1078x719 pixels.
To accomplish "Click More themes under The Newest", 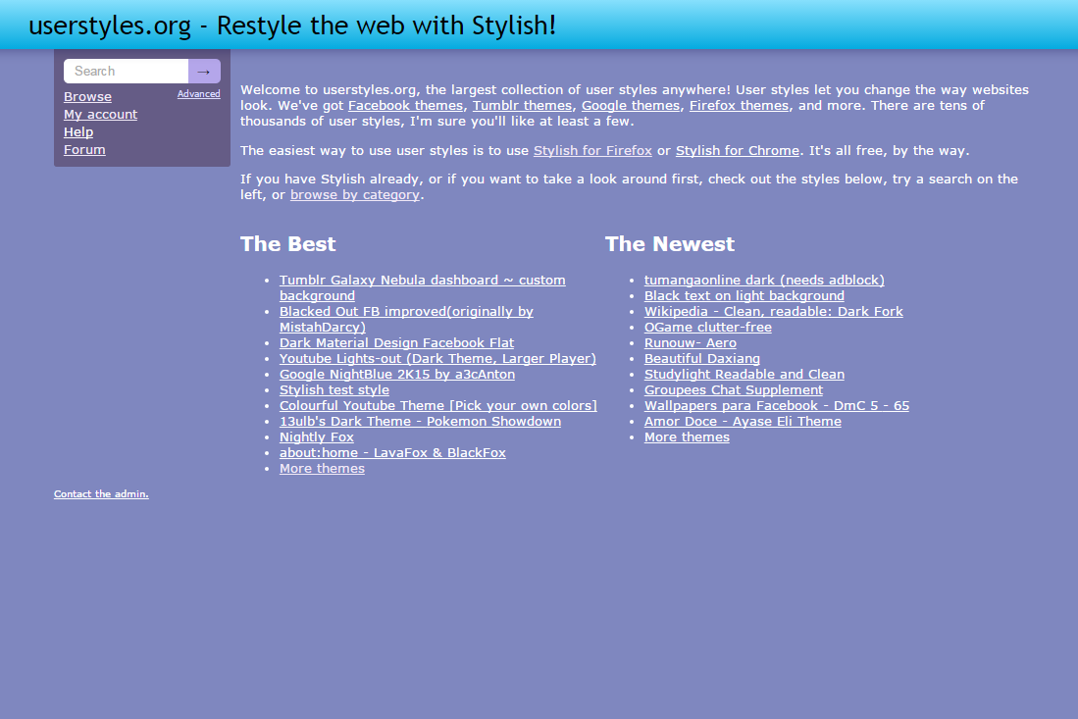I will (x=687, y=437).
